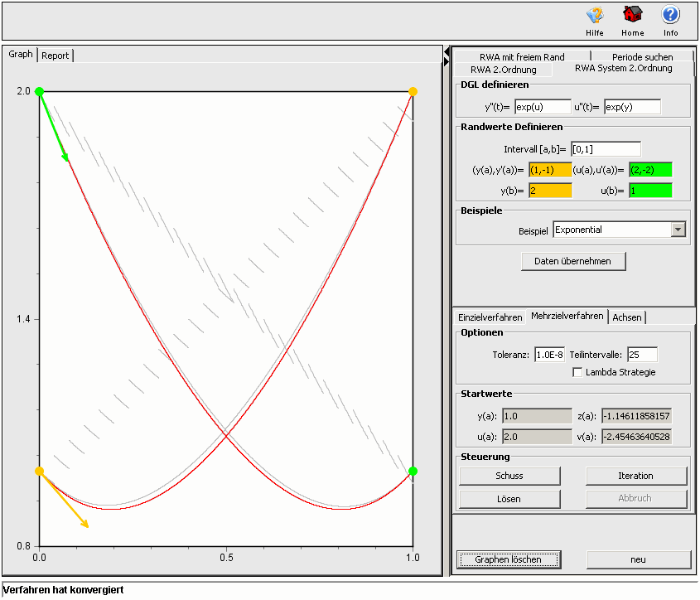Click the orange y(b) value field
This screenshot has width=700, height=600.
tap(550, 191)
